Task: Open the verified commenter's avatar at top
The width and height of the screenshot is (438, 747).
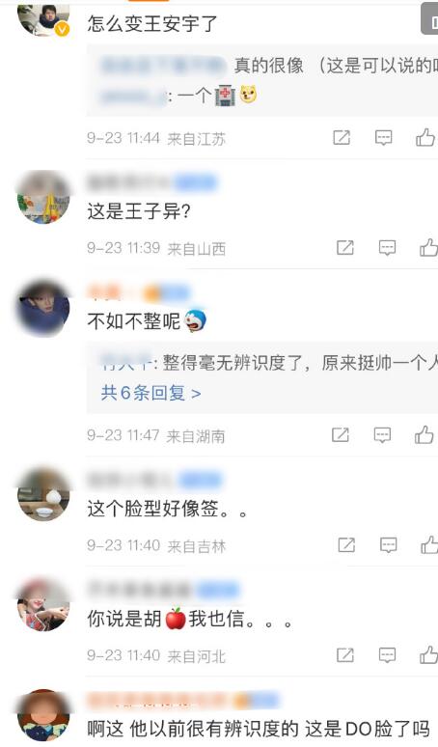Action: pyautogui.click(x=43, y=19)
